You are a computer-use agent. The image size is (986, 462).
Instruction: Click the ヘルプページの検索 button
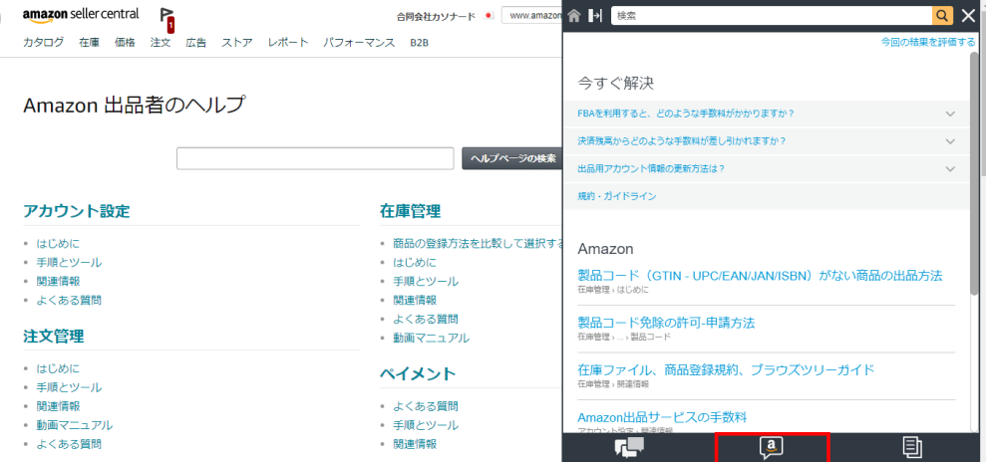(x=512, y=159)
